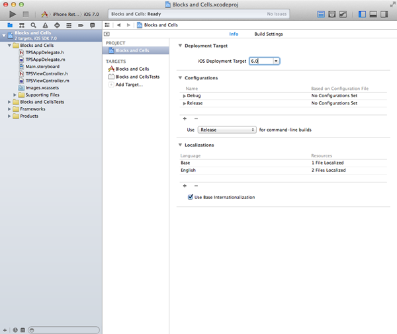The width and height of the screenshot is (397, 334).
Task: Show only recent files filter icon
Action: 15,330
